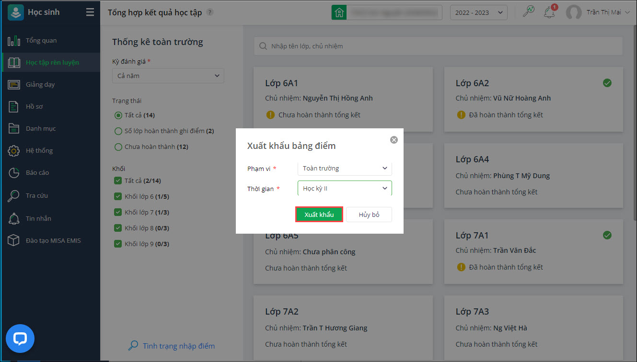Viewport: 637px width, 362px height.
Task: Click the hamburger menu icon in sidebar header
Action: tap(90, 12)
